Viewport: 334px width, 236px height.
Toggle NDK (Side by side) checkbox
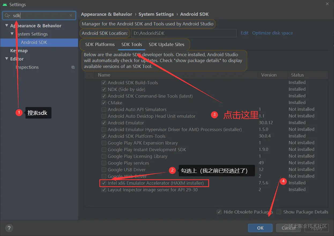pos(104,89)
